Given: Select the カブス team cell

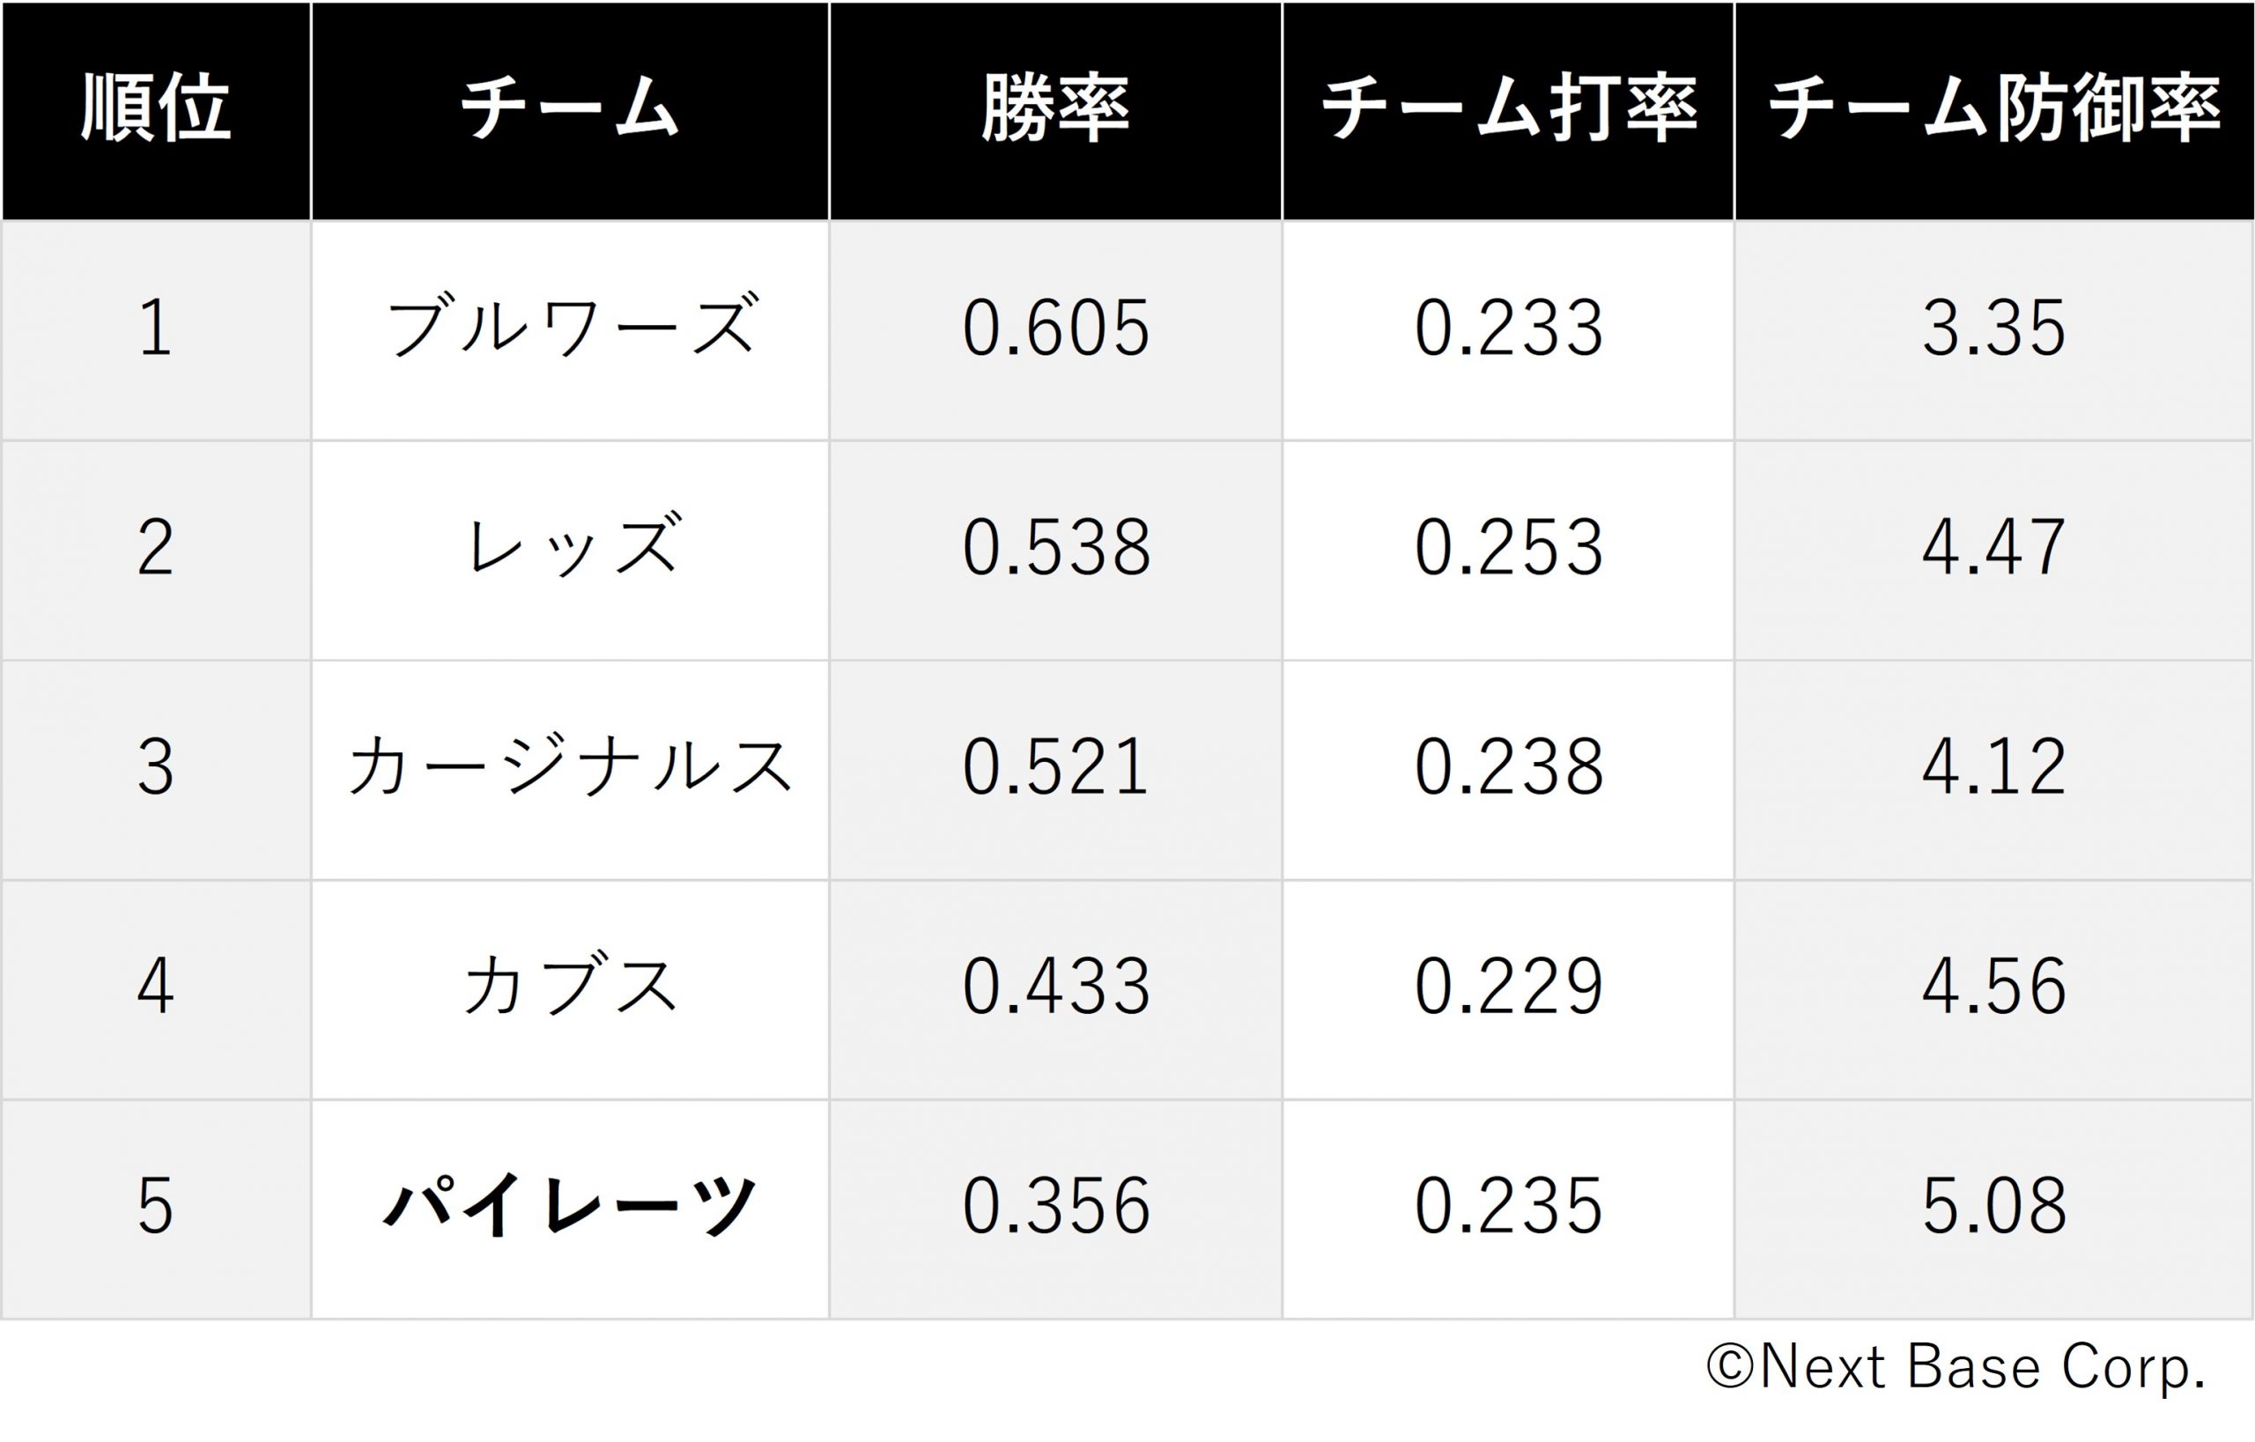Looking at the screenshot, I should (569, 990).
